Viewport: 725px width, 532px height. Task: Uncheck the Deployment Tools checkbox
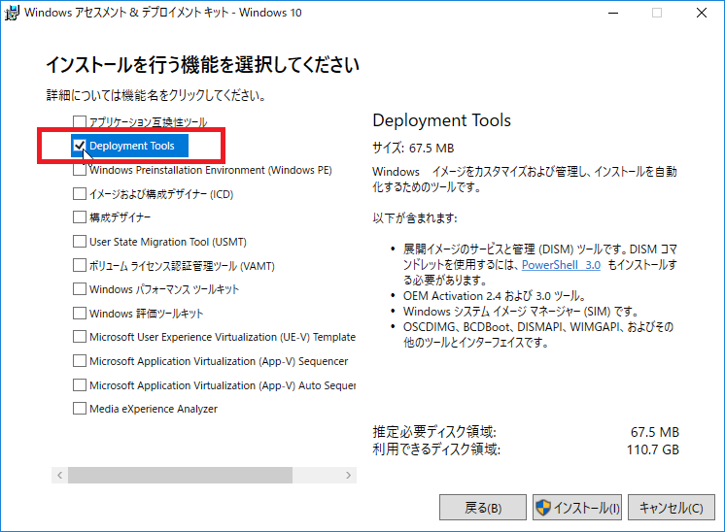tap(80, 146)
